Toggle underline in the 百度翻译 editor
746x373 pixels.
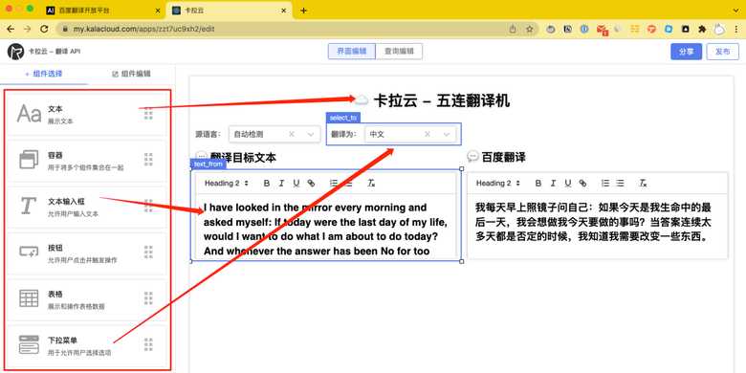click(x=567, y=184)
